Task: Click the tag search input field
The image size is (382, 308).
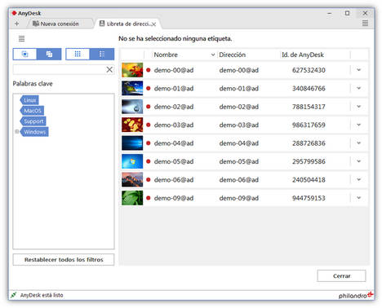Action: 59,69
